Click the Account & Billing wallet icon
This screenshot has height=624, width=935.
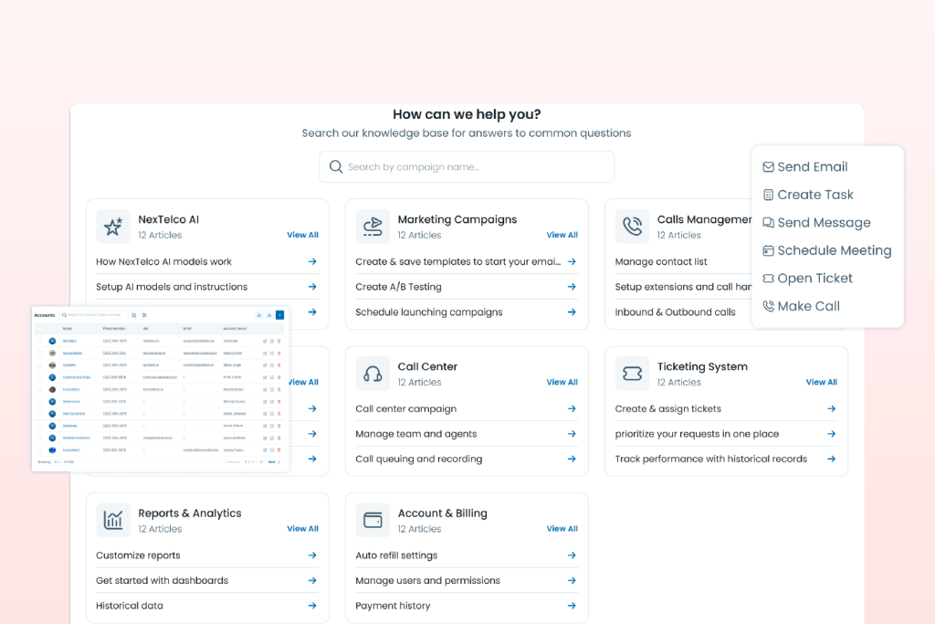pyautogui.click(x=373, y=520)
